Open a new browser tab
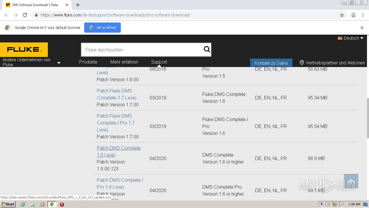This screenshot has width=369, height=208. pyautogui.click(x=78, y=5)
